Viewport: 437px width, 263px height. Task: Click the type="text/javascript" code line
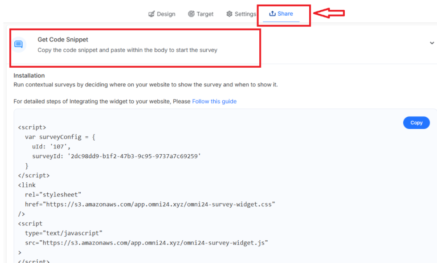[x=64, y=233]
